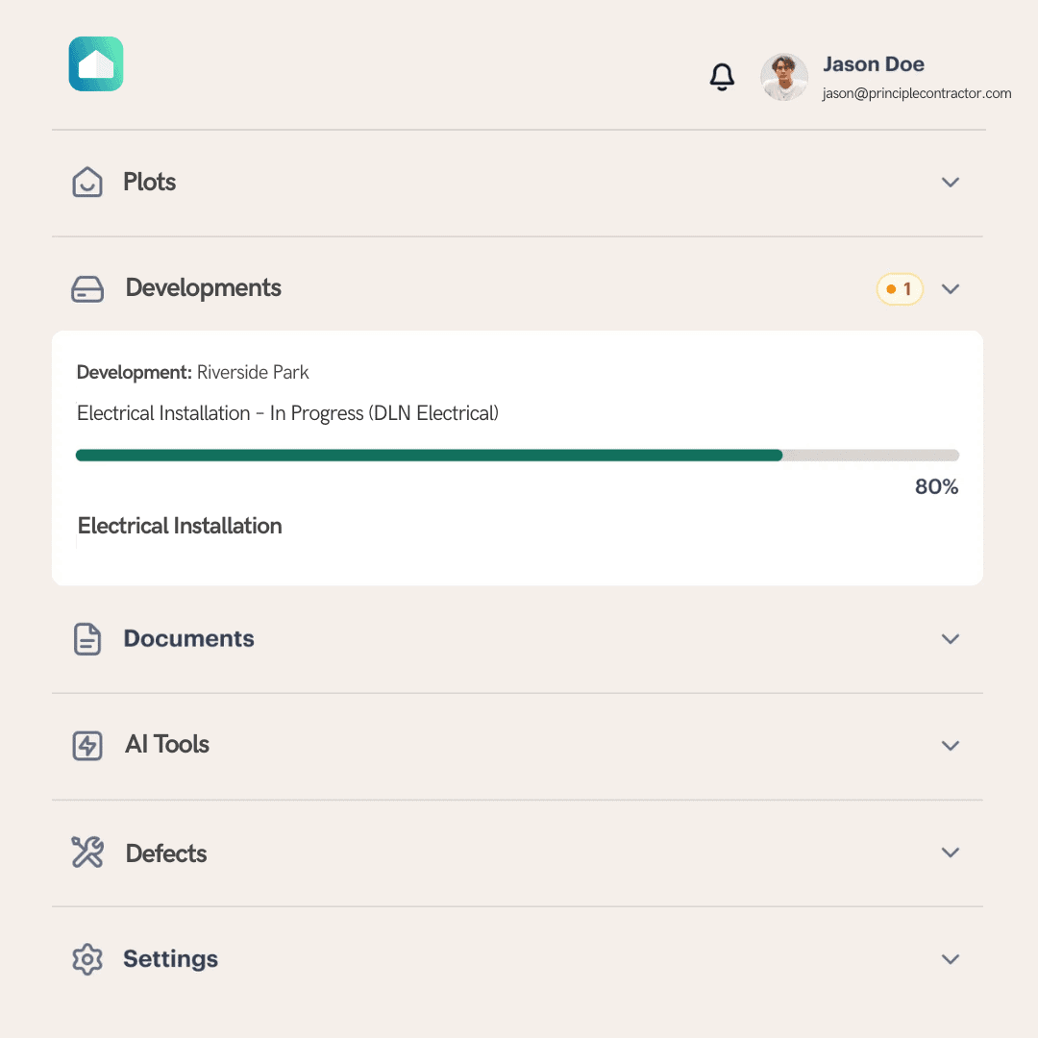
Task: Click the Jason Doe profile name
Action: pos(874,65)
